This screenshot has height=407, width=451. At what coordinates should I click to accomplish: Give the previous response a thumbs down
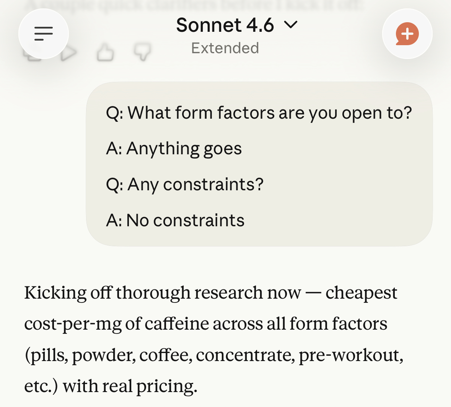tap(142, 52)
